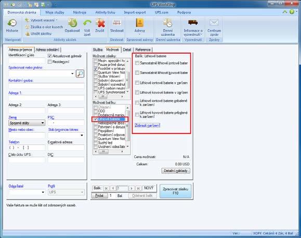Open the Historie icon
This screenshot has height=238, width=301.
pos(12,23)
